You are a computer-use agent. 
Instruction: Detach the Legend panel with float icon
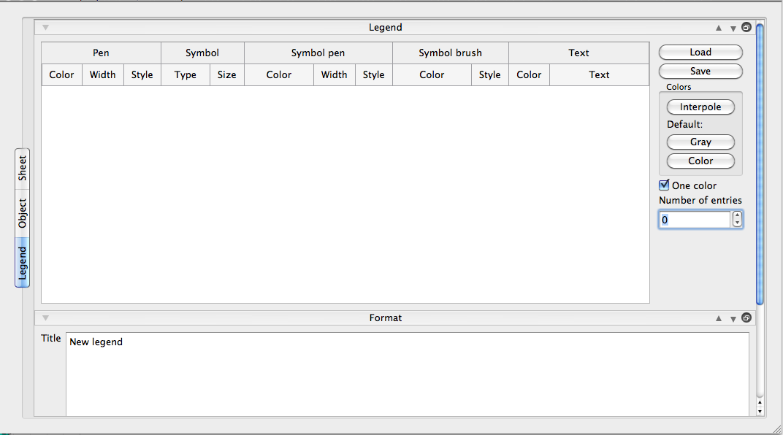click(x=746, y=28)
